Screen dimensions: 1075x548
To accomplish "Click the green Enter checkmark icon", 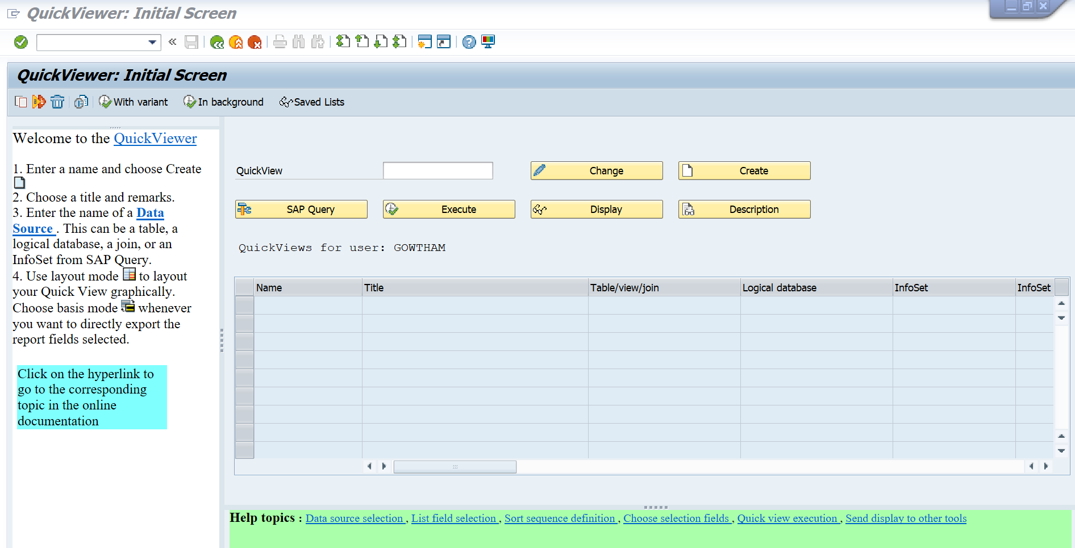I will click(21, 42).
